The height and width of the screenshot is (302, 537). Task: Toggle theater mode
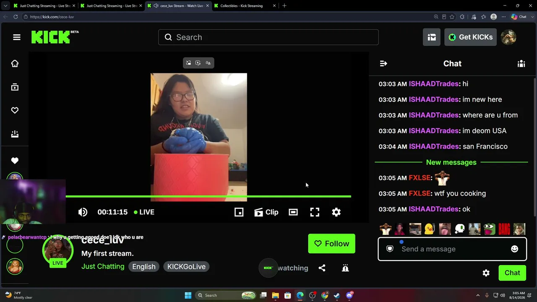pos(293,212)
